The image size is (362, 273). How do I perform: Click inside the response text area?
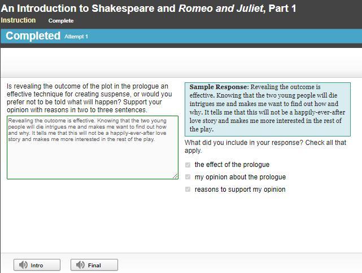coord(93,148)
